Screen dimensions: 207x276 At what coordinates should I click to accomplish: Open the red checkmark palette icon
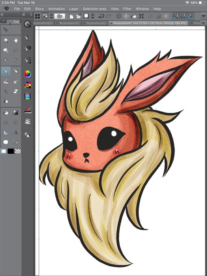pyautogui.click(x=28, y=110)
